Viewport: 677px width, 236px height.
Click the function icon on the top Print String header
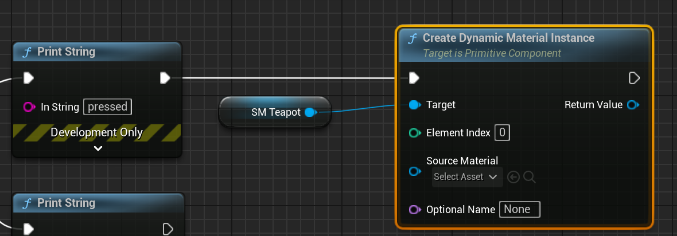pyautogui.click(x=27, y=52)
